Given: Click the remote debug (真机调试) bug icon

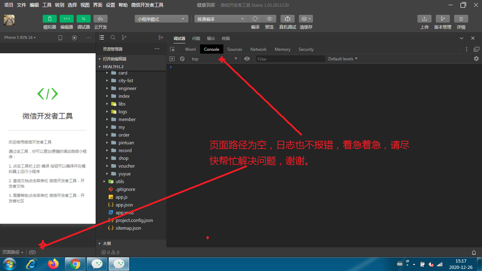Looking at the screenshot, I should point(288,19).
